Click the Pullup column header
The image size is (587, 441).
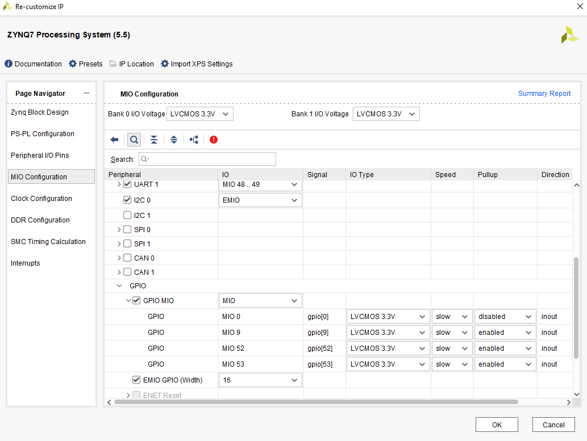(505, 174)
